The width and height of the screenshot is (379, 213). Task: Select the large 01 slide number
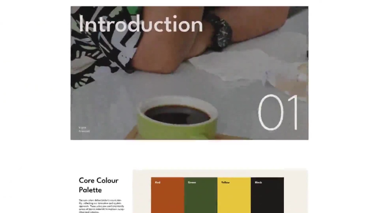click(x=278, y=112)
